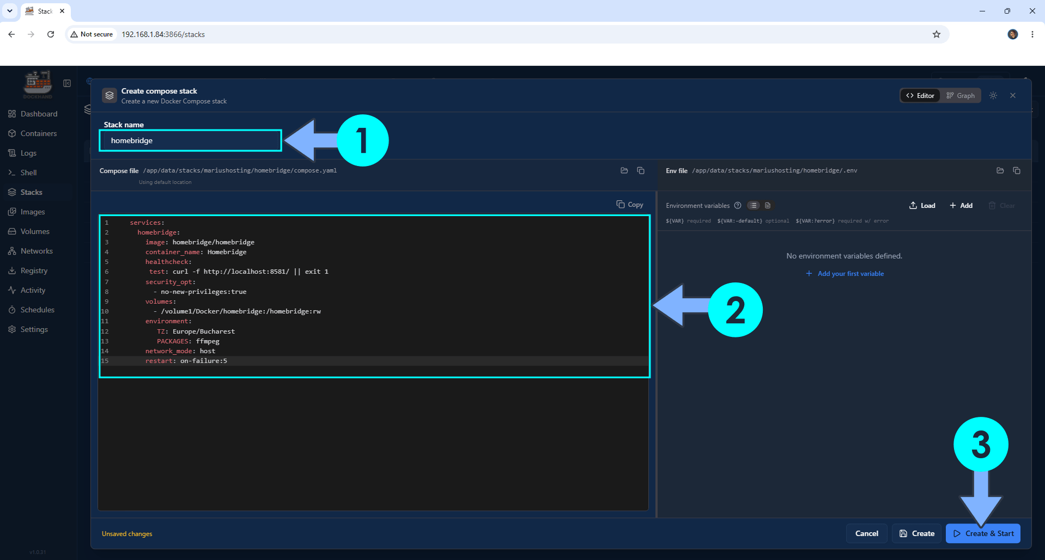1045x560 pixels.
Task: Add a new environment variable
Action: pyautogui.click(x=961, y=206)
